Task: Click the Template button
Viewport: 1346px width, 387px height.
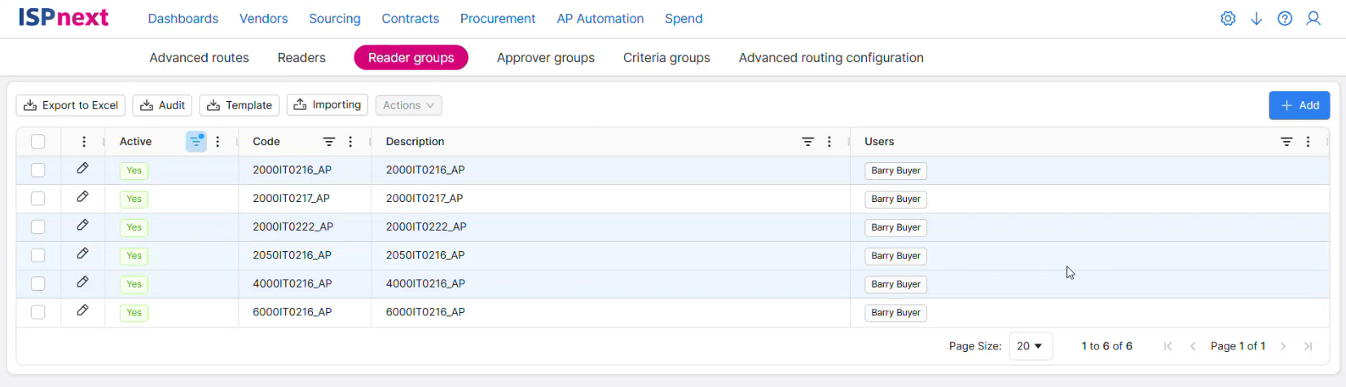Action: [240, 105]
